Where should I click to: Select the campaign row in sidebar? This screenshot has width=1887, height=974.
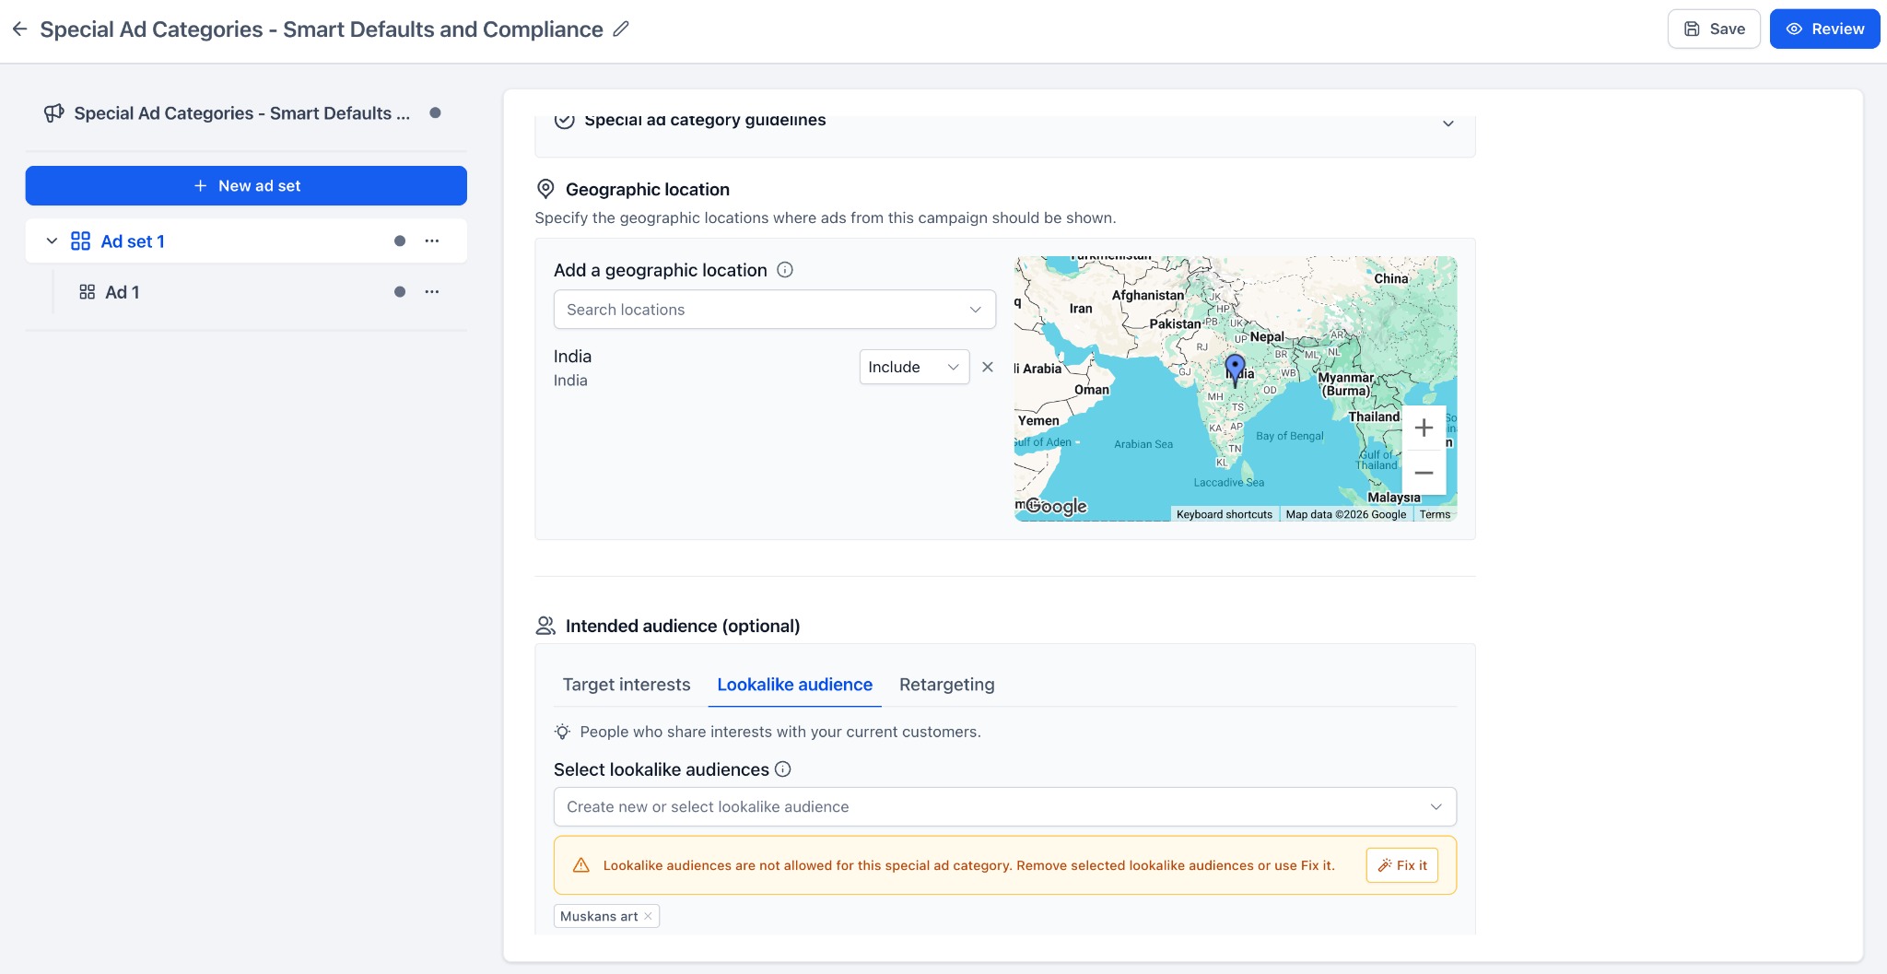[246, 113]
